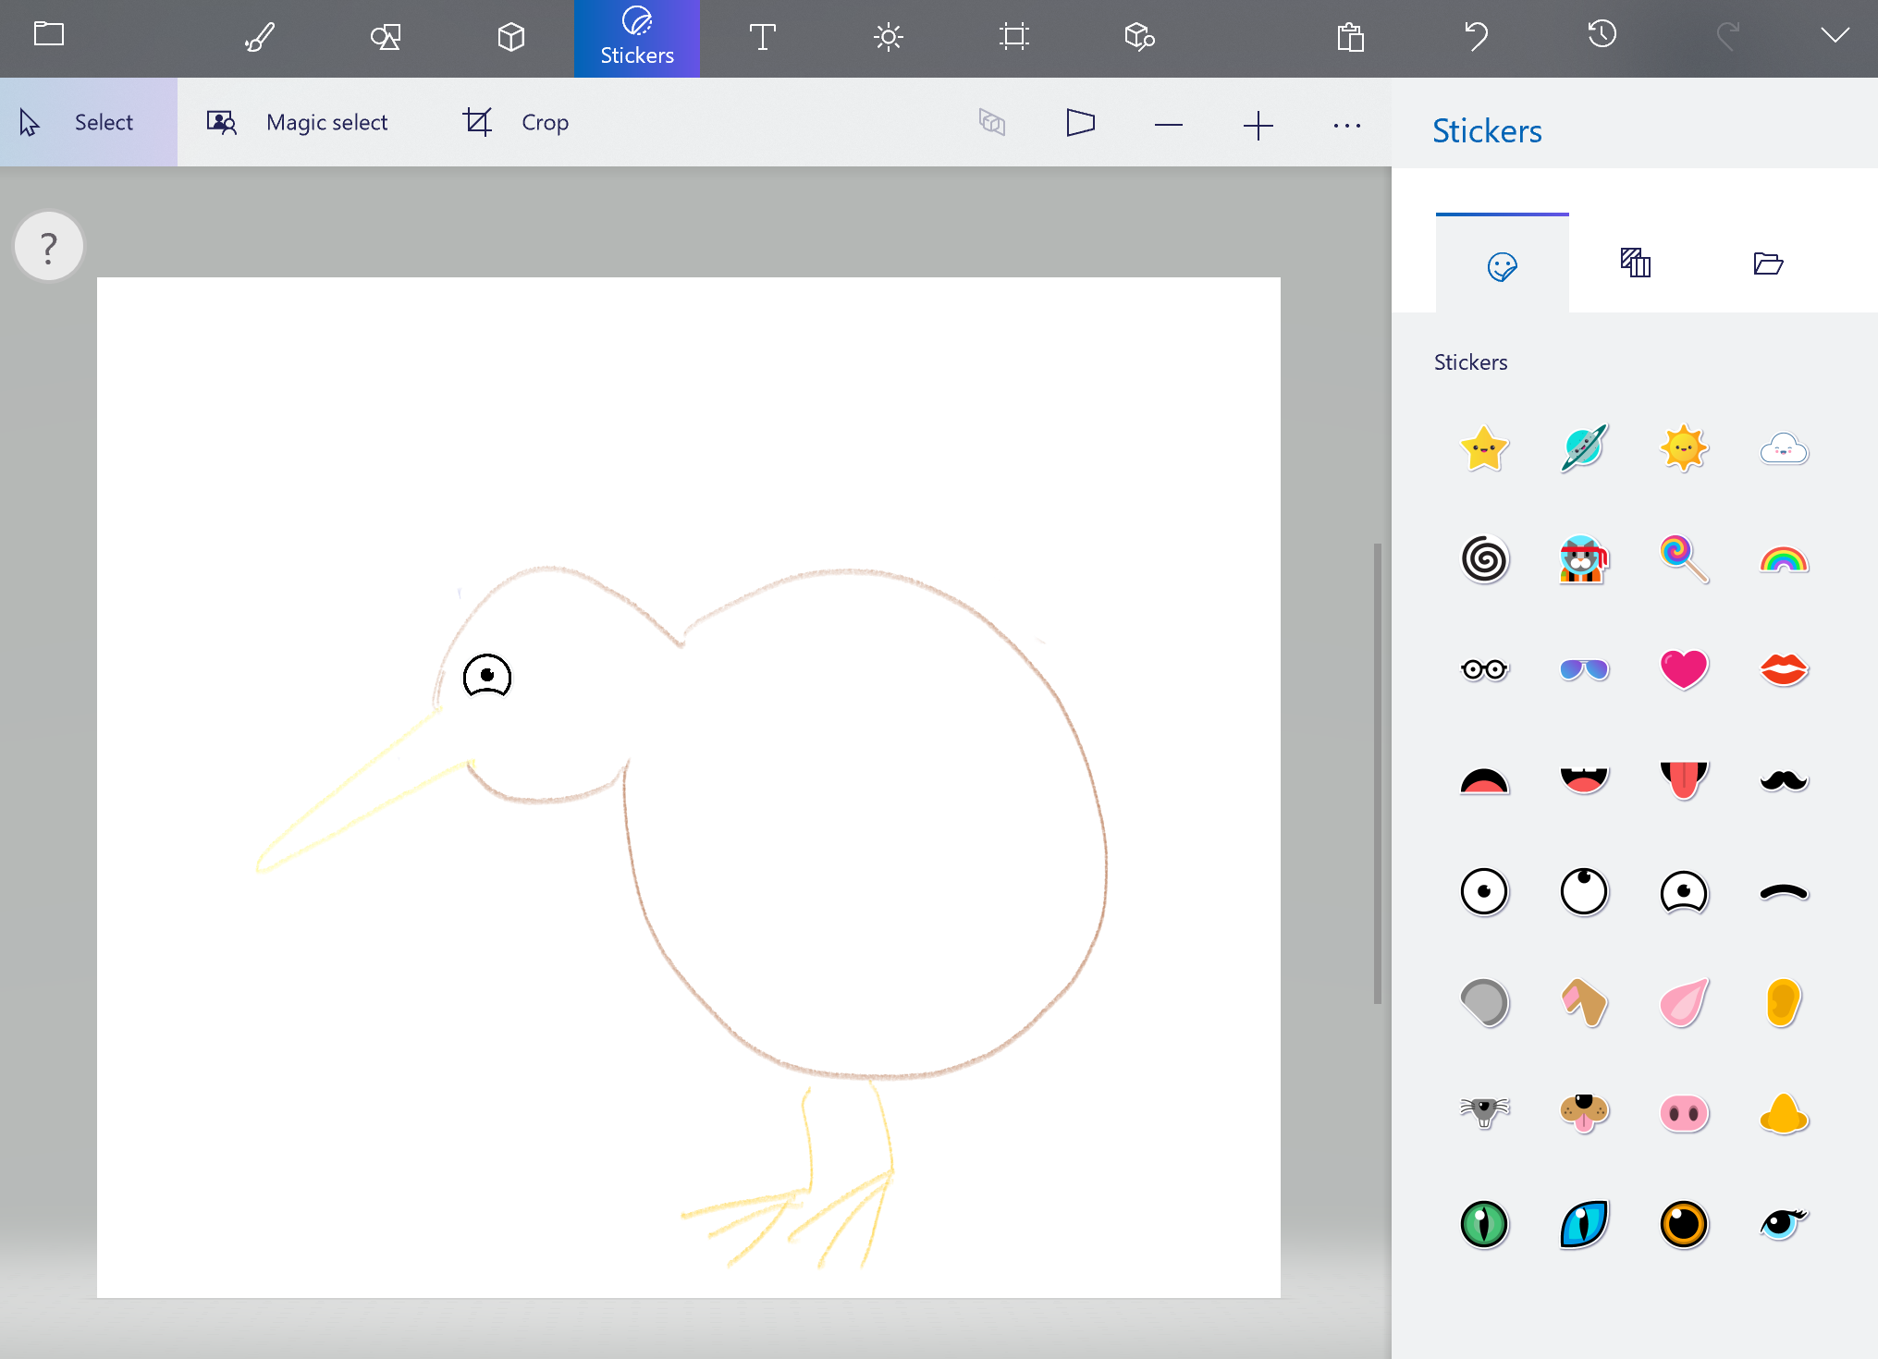Image resolution: width=1878 pixels, height=1359 pixels.
Task: Switch to the Textures tab
Action: coord(1635,263)
